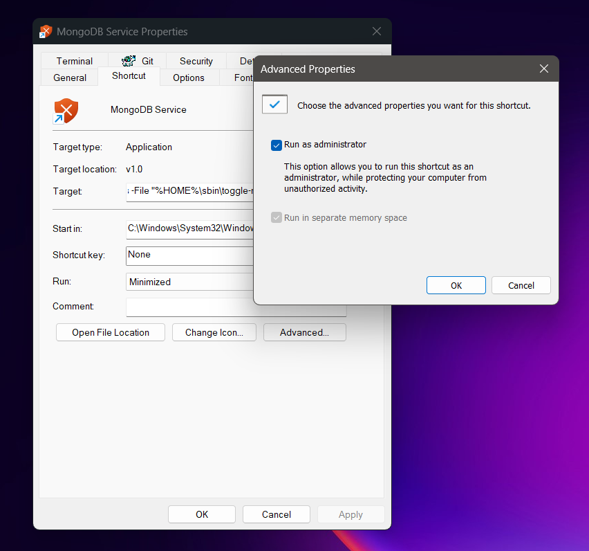Click the Target location value v1.0
Screen dimensions: 589x551
[134, 170]
